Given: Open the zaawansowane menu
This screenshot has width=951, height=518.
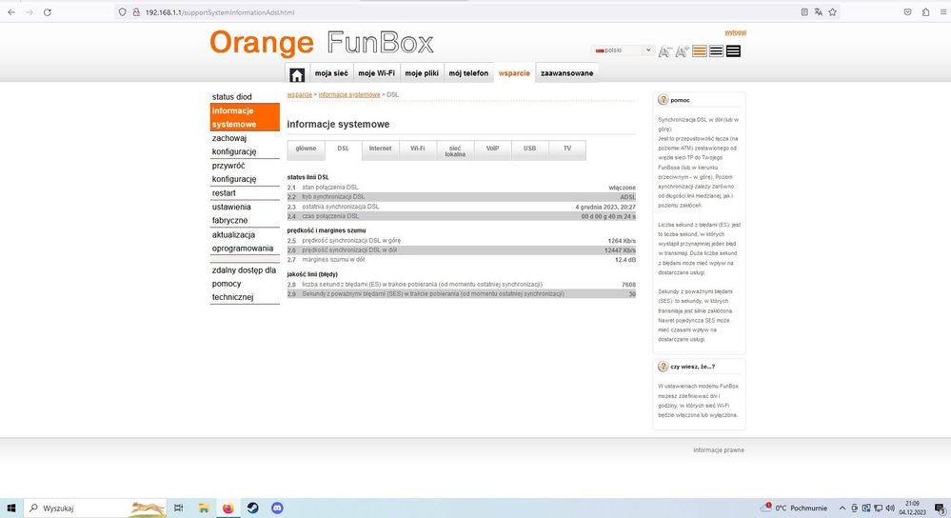Looking at the screenshot, I should tap(566, 73).
